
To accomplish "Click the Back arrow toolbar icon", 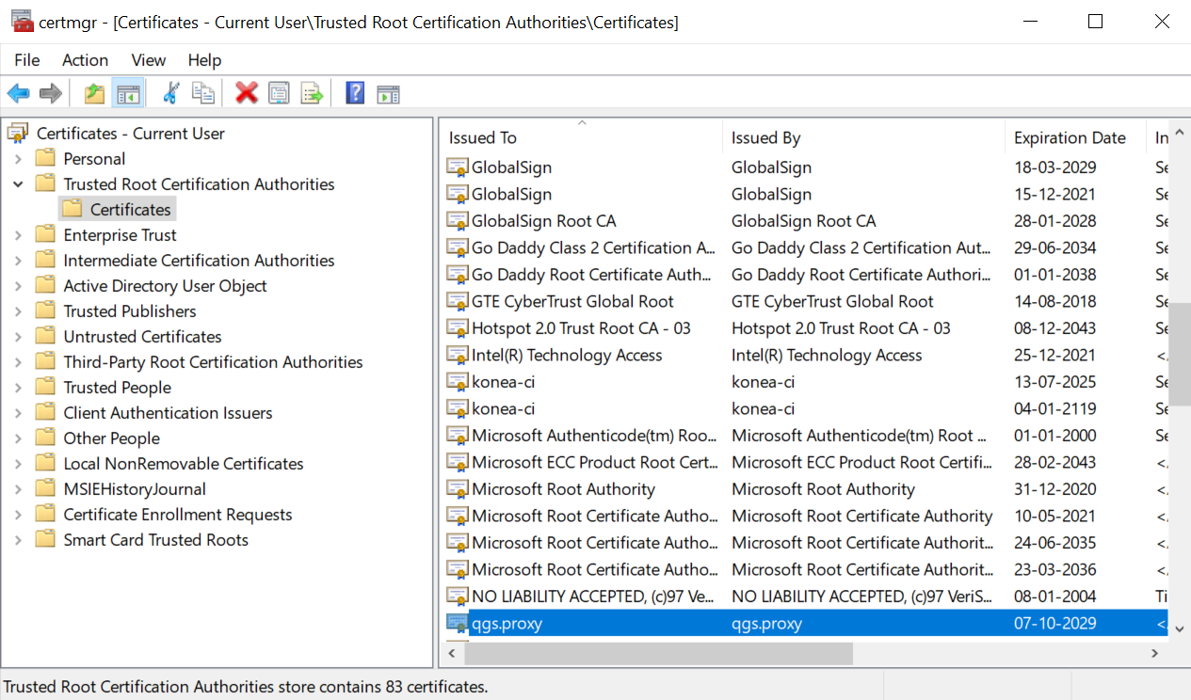I will click(18, 93).
